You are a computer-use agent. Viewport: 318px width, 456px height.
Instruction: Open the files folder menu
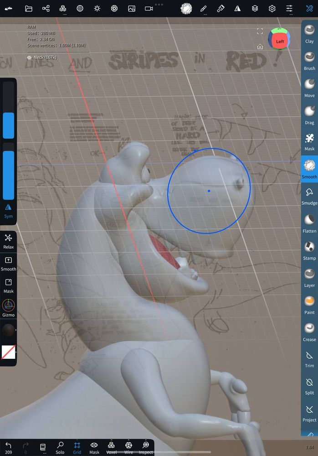[29, 8]
